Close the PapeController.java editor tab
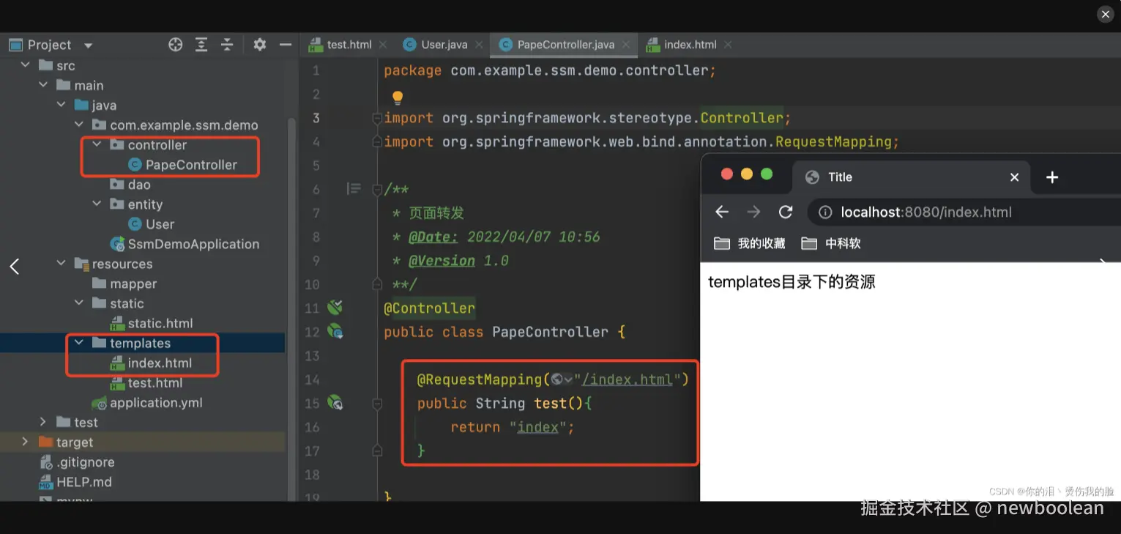 click(626, 45)
